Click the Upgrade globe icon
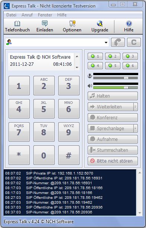Viewport: 146px width, 228px height. [100, 24]
